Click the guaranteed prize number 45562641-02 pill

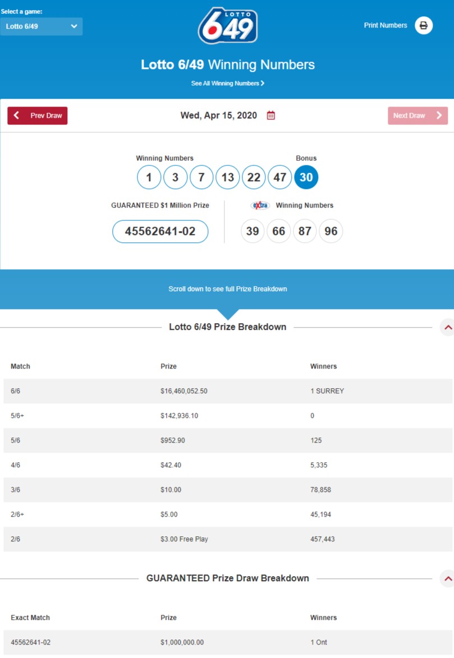160,231
